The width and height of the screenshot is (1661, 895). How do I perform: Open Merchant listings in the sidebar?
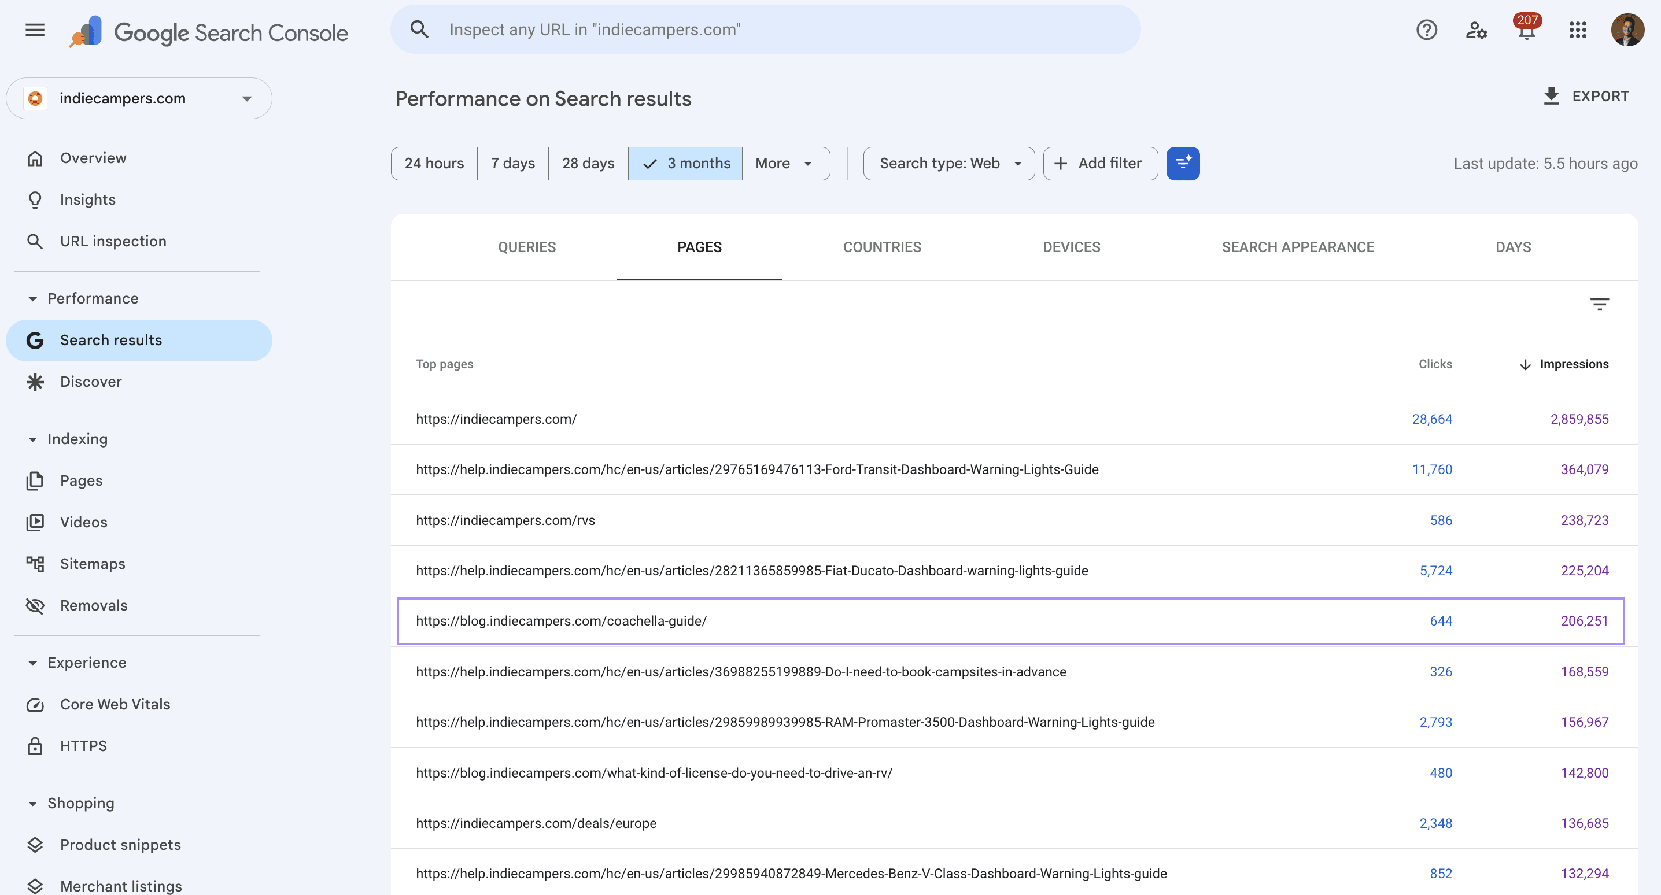[120, 887]
